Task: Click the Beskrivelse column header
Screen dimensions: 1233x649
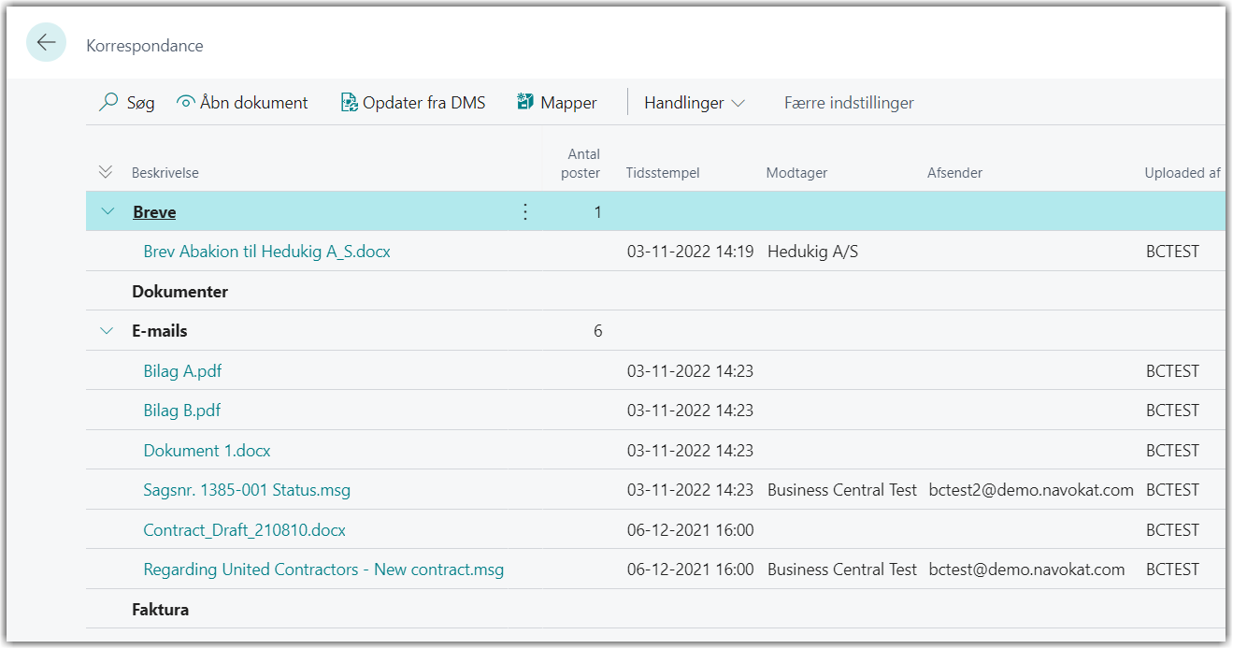Action: tap(165, 173)
